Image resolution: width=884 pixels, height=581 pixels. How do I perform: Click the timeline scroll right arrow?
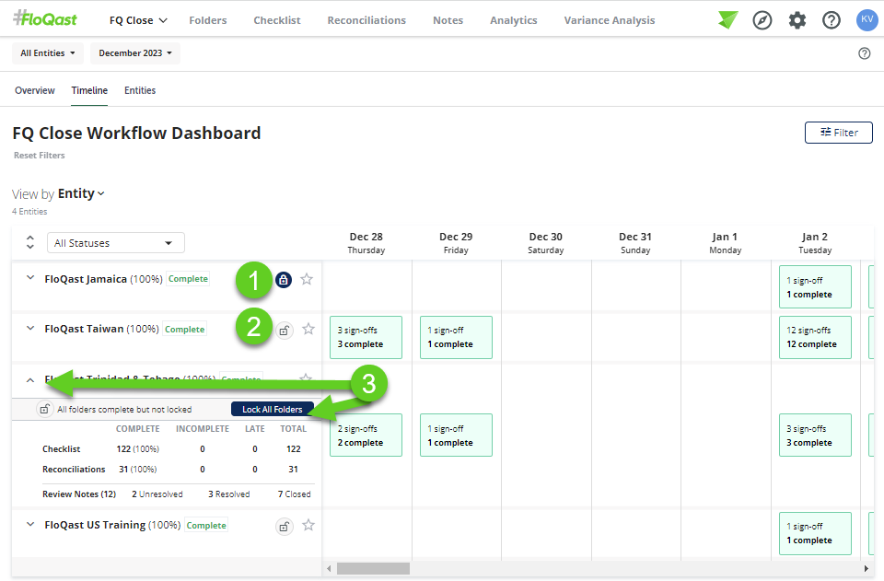click(867, 569)
